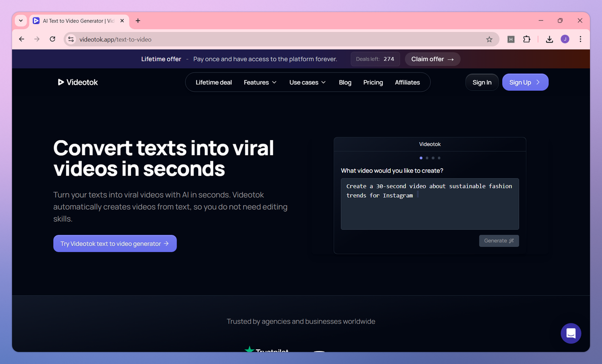Expand the Features menu
This screenshot has width=602, height=364.
click(x=260, y=82)
